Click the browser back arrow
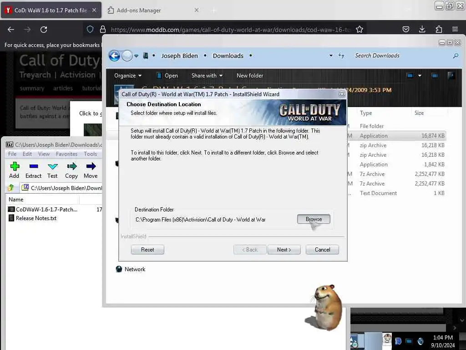The image size is (466, 350). coord(11,30)
